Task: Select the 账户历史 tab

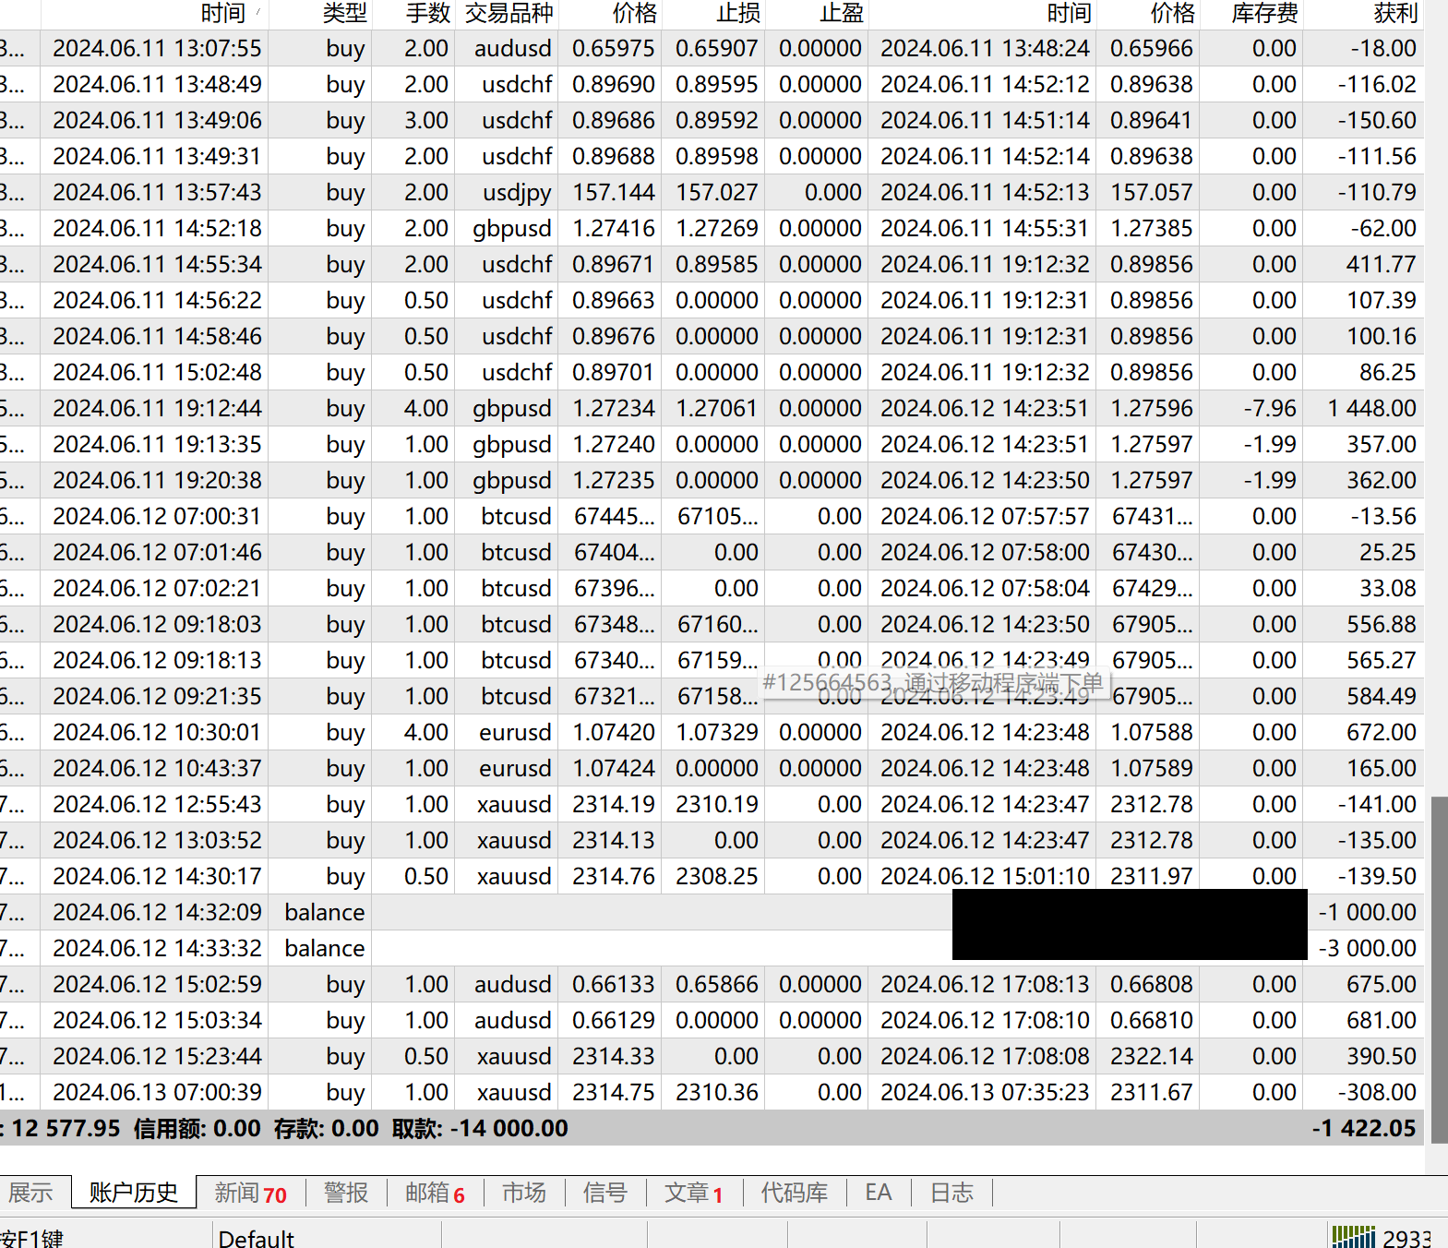Action: [133, 1193]
